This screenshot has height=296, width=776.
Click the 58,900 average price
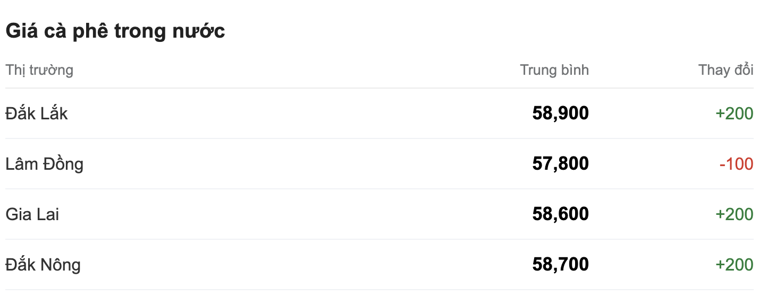tap(560, 114)
